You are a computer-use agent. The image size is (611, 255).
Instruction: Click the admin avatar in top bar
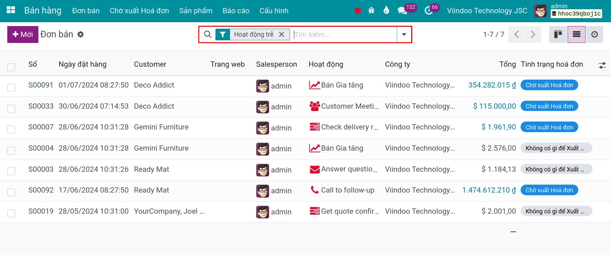tap(540, 11)
